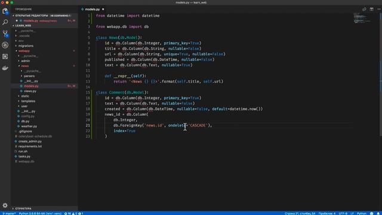Expand the static folder
The height and width of the screenshot is (215, 382).
25,96
